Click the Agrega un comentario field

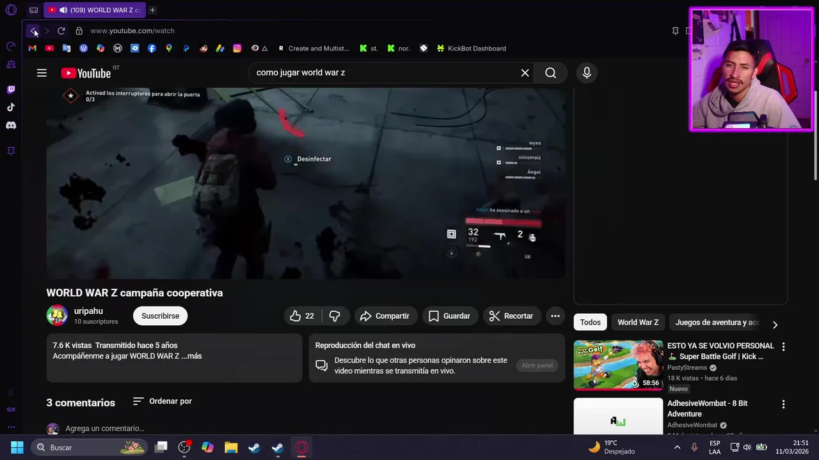tap(105, 429)
